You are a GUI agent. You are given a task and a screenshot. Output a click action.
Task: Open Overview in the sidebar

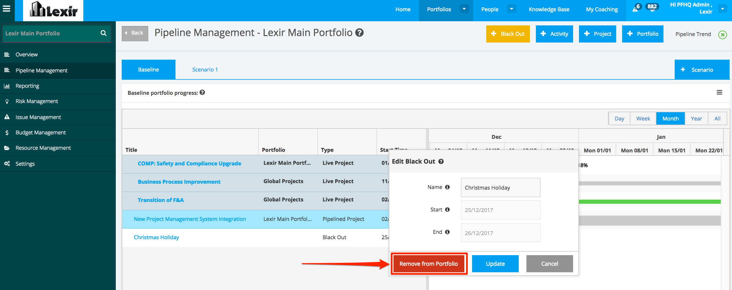coord(58,55)
